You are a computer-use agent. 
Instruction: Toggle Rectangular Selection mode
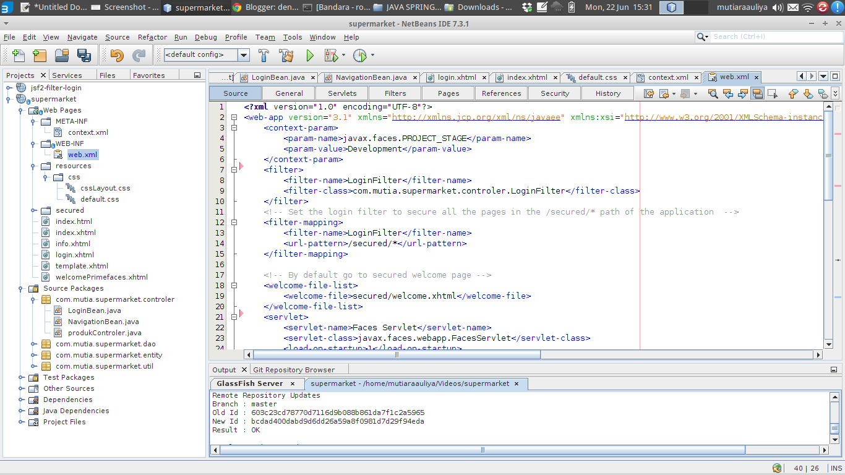773,93
